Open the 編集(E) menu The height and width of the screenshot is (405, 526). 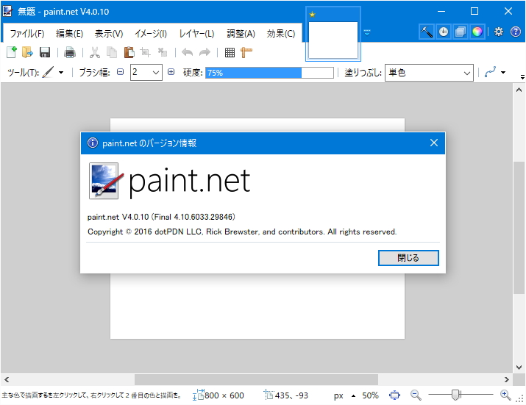[69, 34]
